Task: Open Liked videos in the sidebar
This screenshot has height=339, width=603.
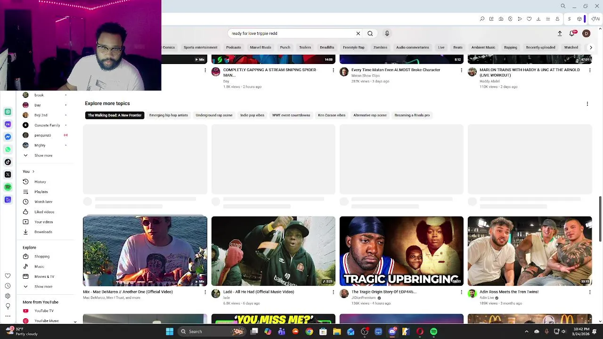Action: 44,212
